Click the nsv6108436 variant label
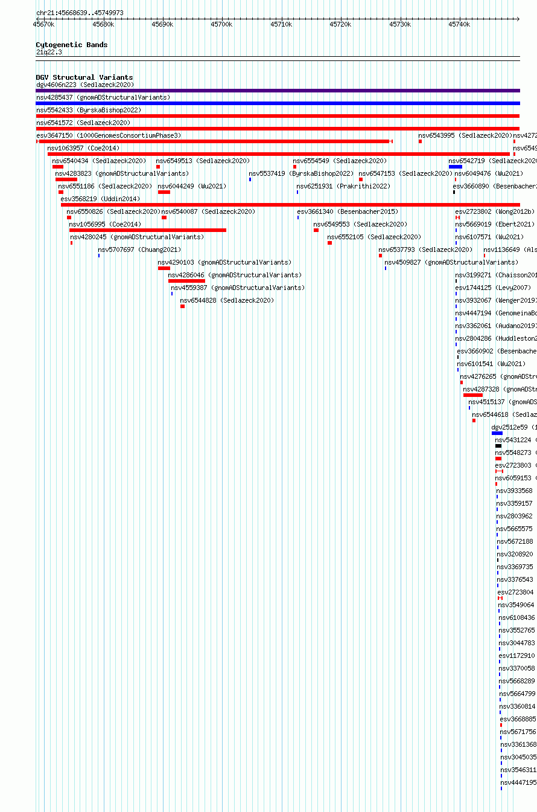 (x=516, y=617)
